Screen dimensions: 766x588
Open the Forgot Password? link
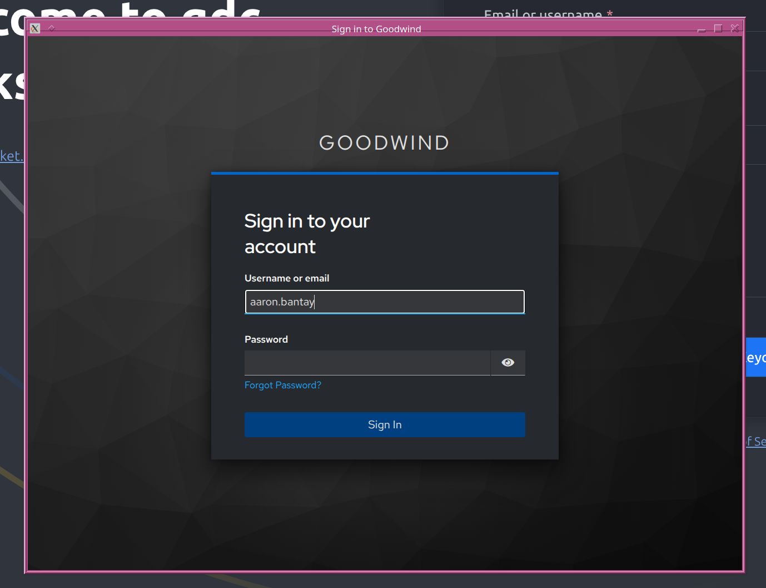pos(283,385)
